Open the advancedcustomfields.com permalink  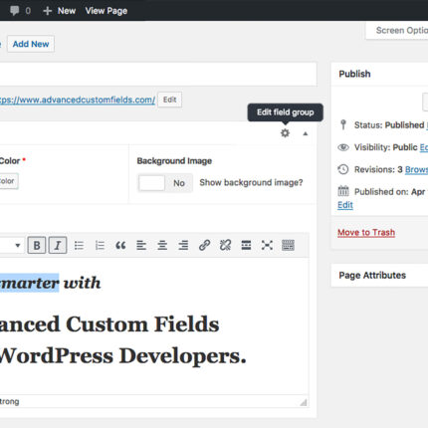pyautogui.click(x=77, y=100)
